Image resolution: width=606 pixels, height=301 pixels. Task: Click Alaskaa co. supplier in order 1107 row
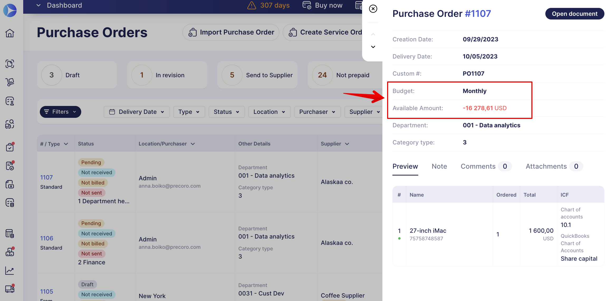click(x=337, y=182)
